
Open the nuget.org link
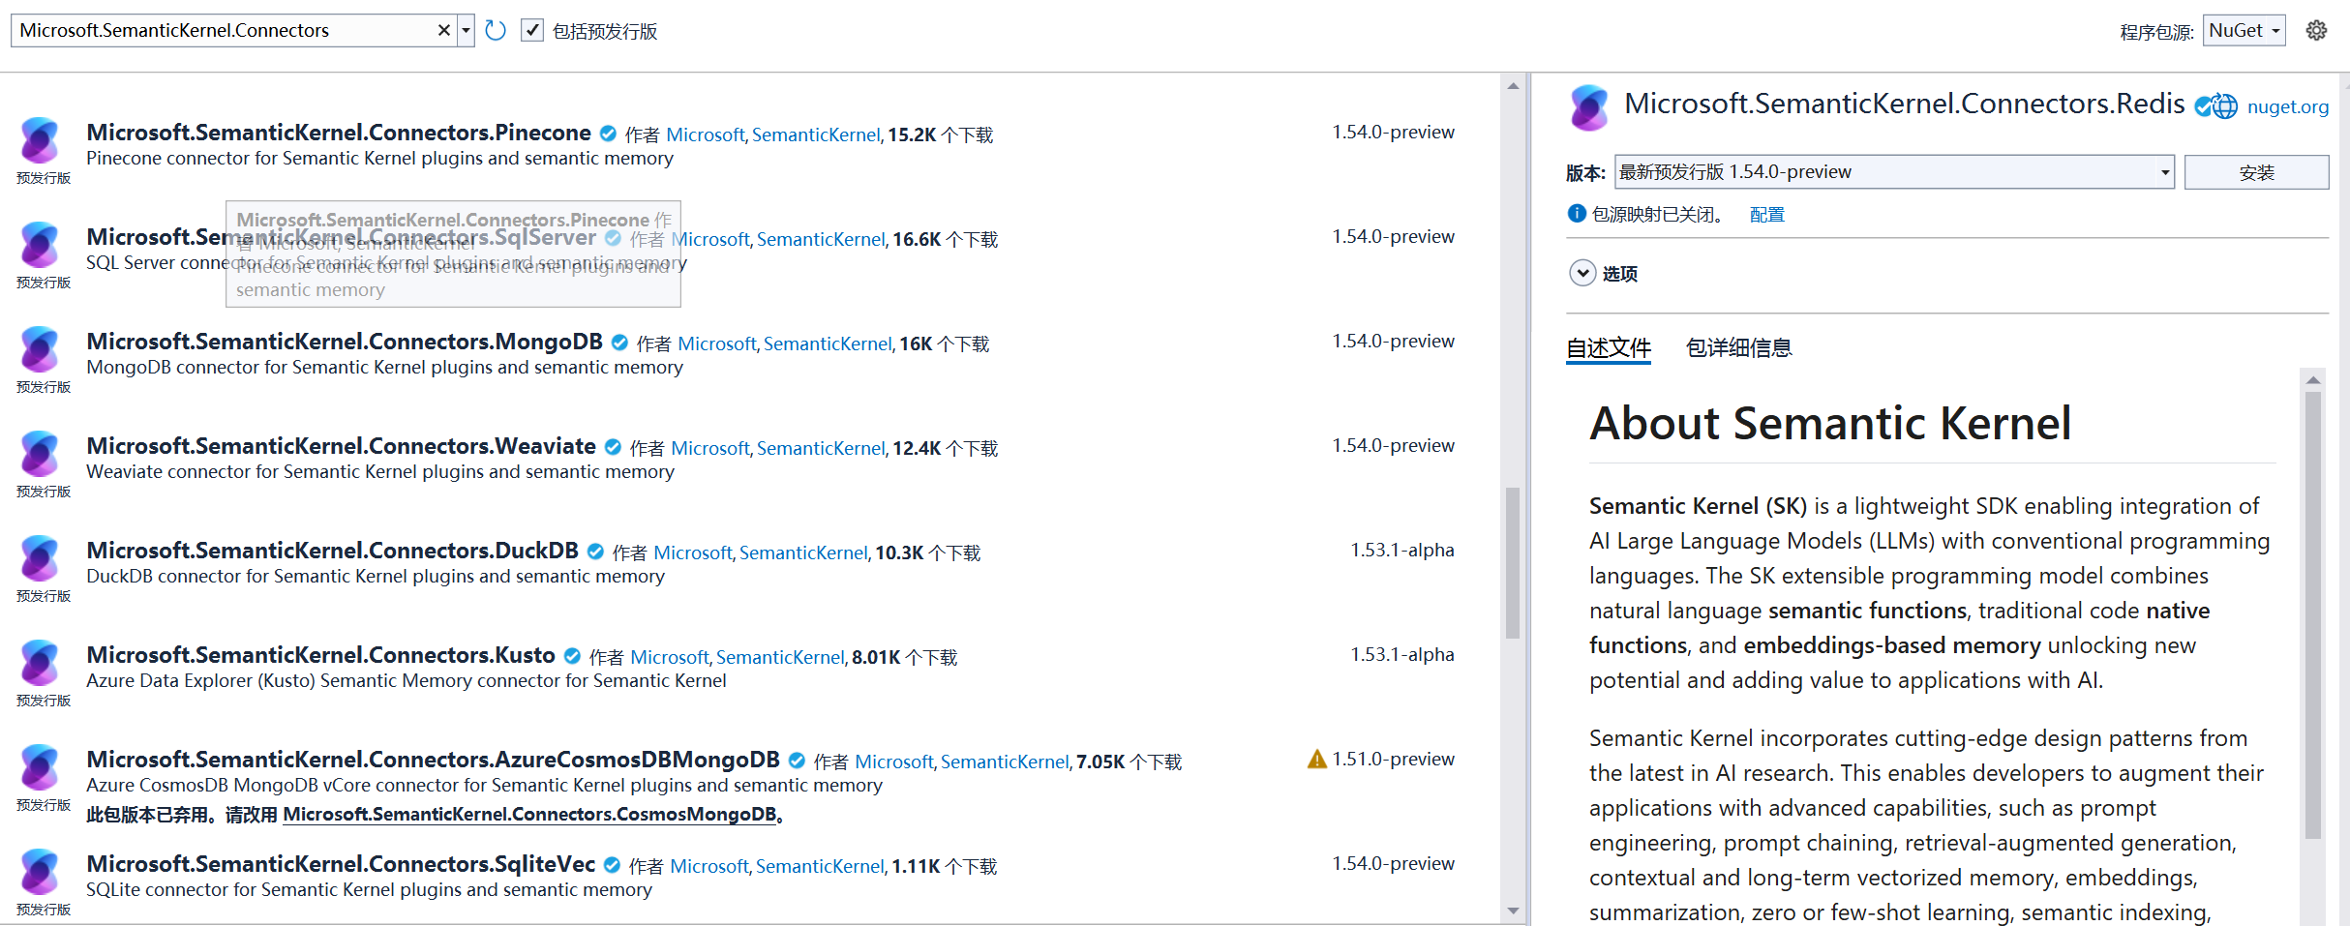pyautogui.click(x=2287, y=106)
